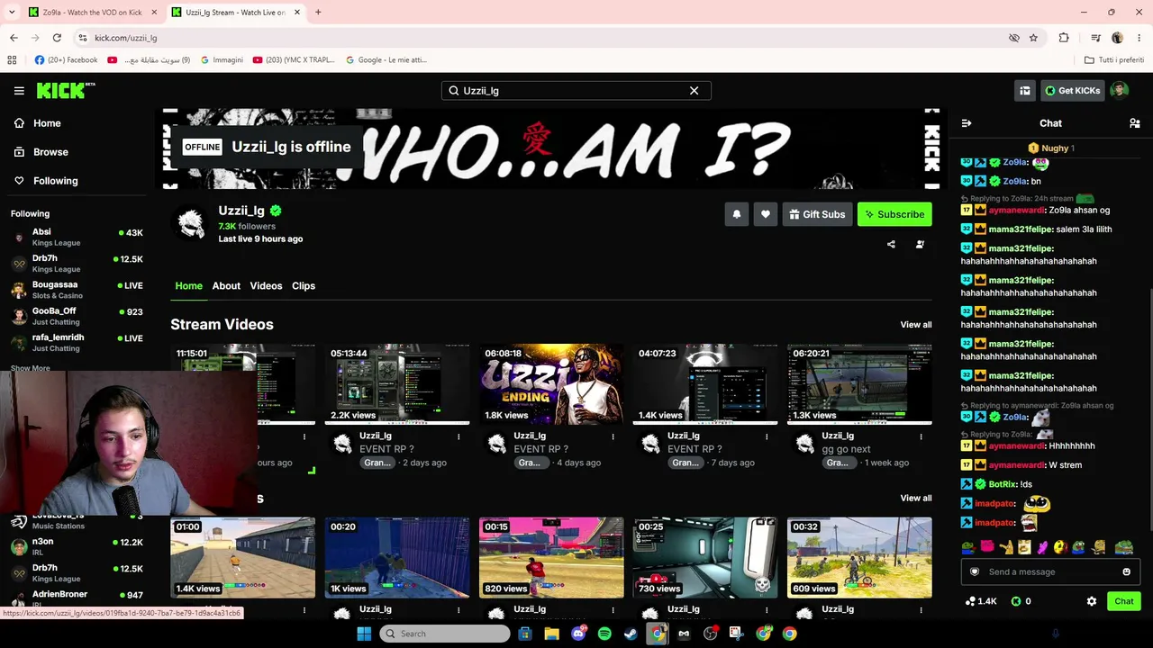Go to Home in the sidebar
This screenshot has width=1153, height=648.
point(38,123)
